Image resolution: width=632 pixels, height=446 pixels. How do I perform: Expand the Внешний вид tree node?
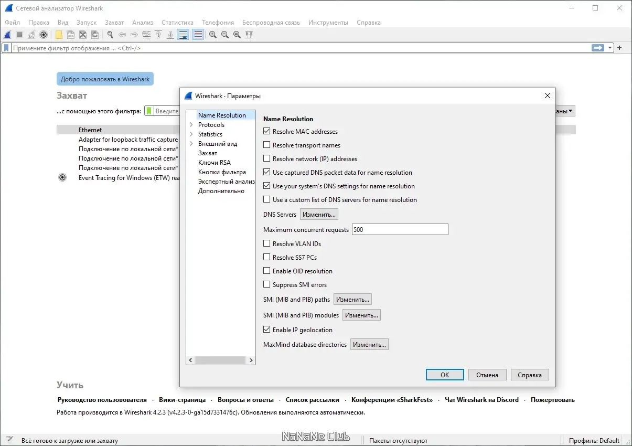[x=191, y=144]
